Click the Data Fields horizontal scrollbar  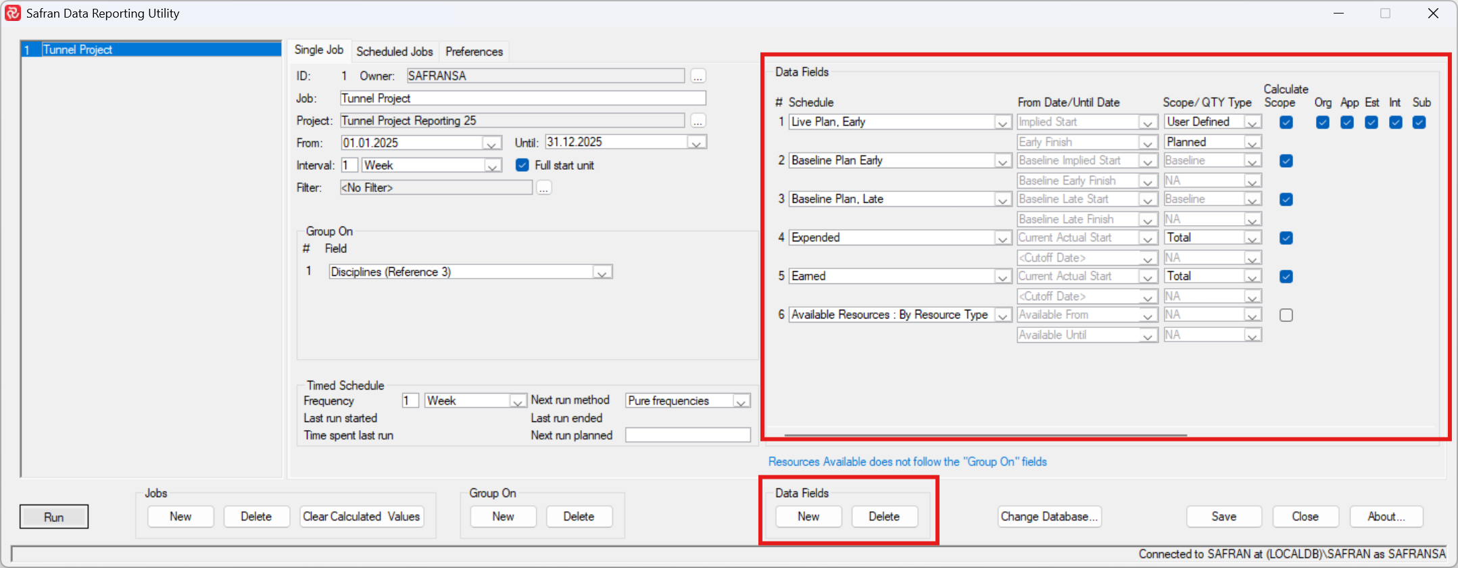986,435
